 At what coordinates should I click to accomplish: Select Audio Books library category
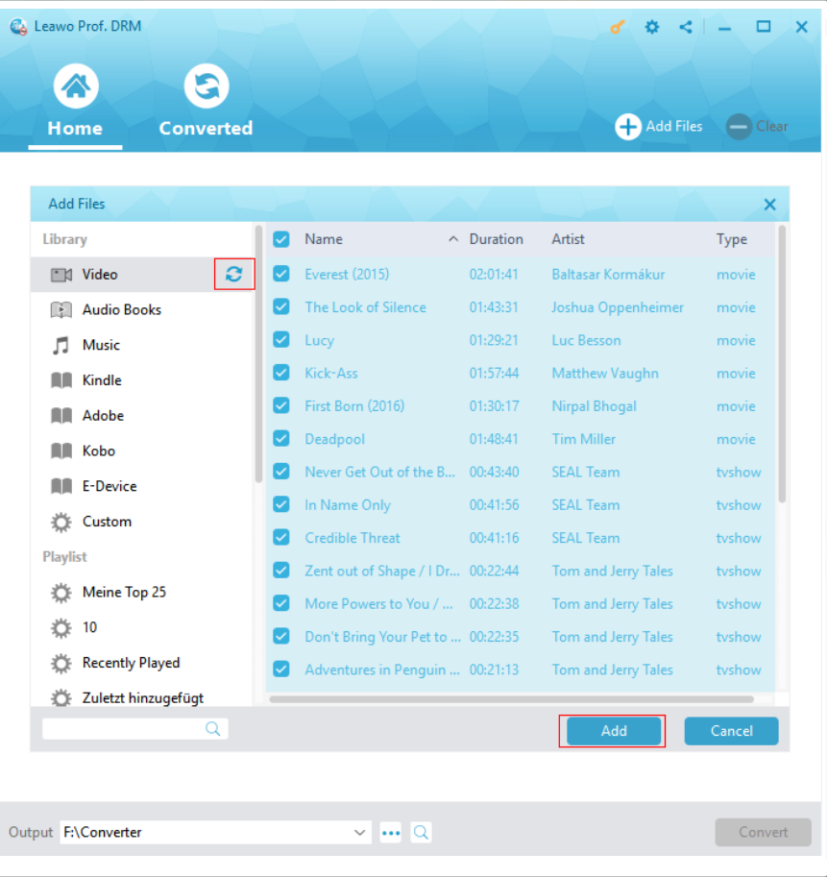[142, 310]
